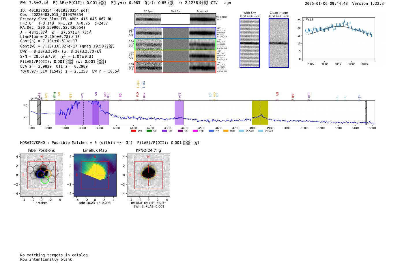Click the hatched gray region near 3540
Image resolution: width=404 pixels, height=275 pixels.
coord(39,113)
